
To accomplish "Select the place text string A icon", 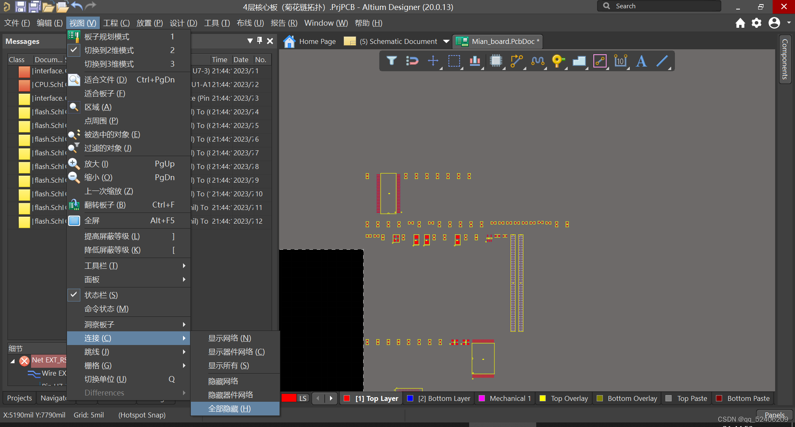I will click(641, 61).
